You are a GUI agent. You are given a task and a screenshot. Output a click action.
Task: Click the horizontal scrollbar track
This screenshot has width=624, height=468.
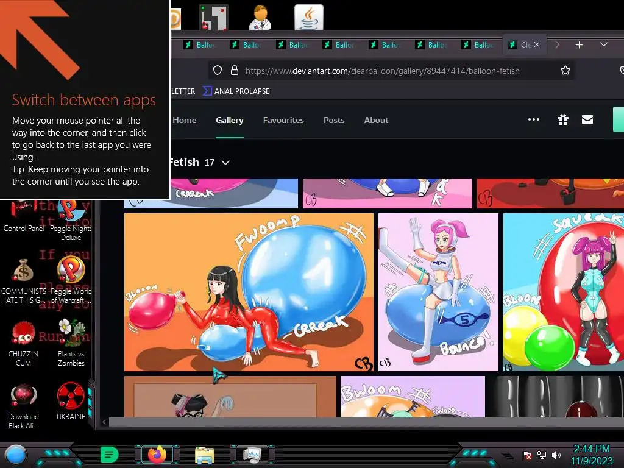coord(366,422)
